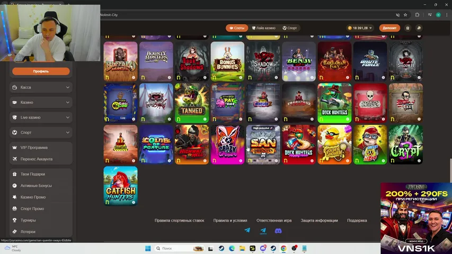Click the gift box icon beside Депозит

(x=407, y=28)
